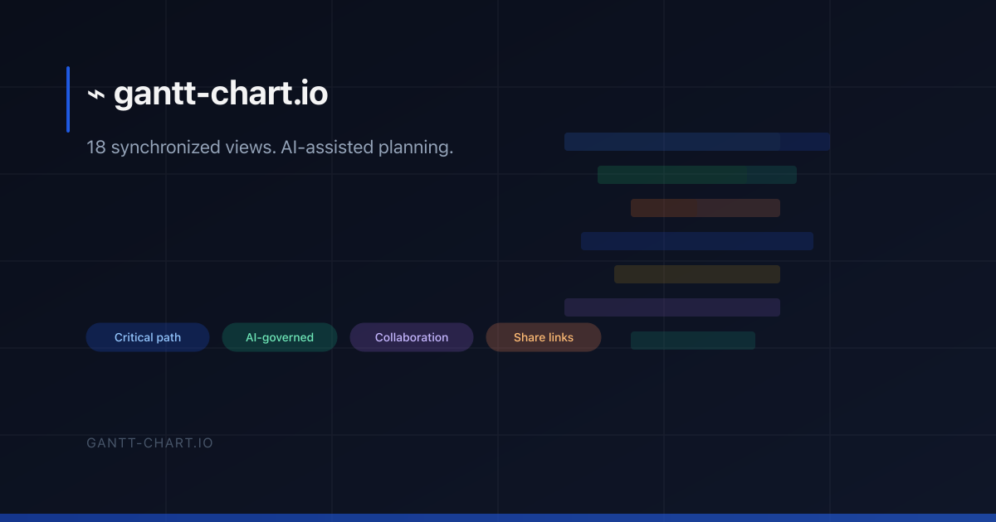Click the gantt-chart.io heading
Screen dimensions: 996x522
coord(221,94)
